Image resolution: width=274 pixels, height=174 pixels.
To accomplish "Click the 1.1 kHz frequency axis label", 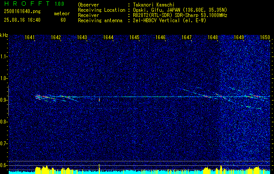I will 4,57.
